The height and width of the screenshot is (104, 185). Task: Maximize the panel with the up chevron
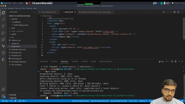179,62
